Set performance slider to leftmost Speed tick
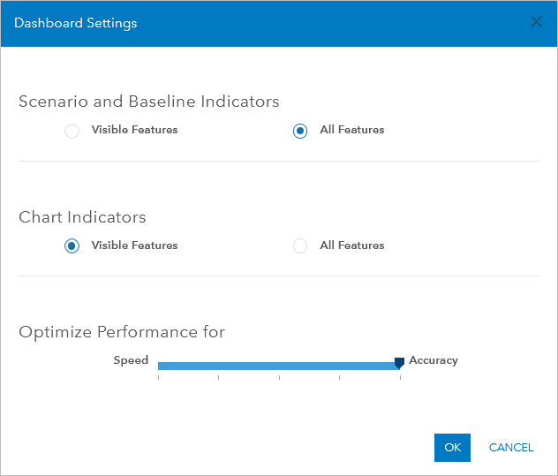 [159, 366]
